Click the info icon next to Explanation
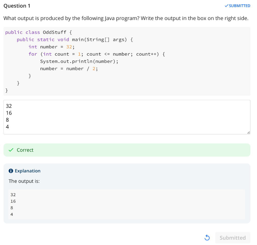The image size is (257, 245). tap(11, 171)
